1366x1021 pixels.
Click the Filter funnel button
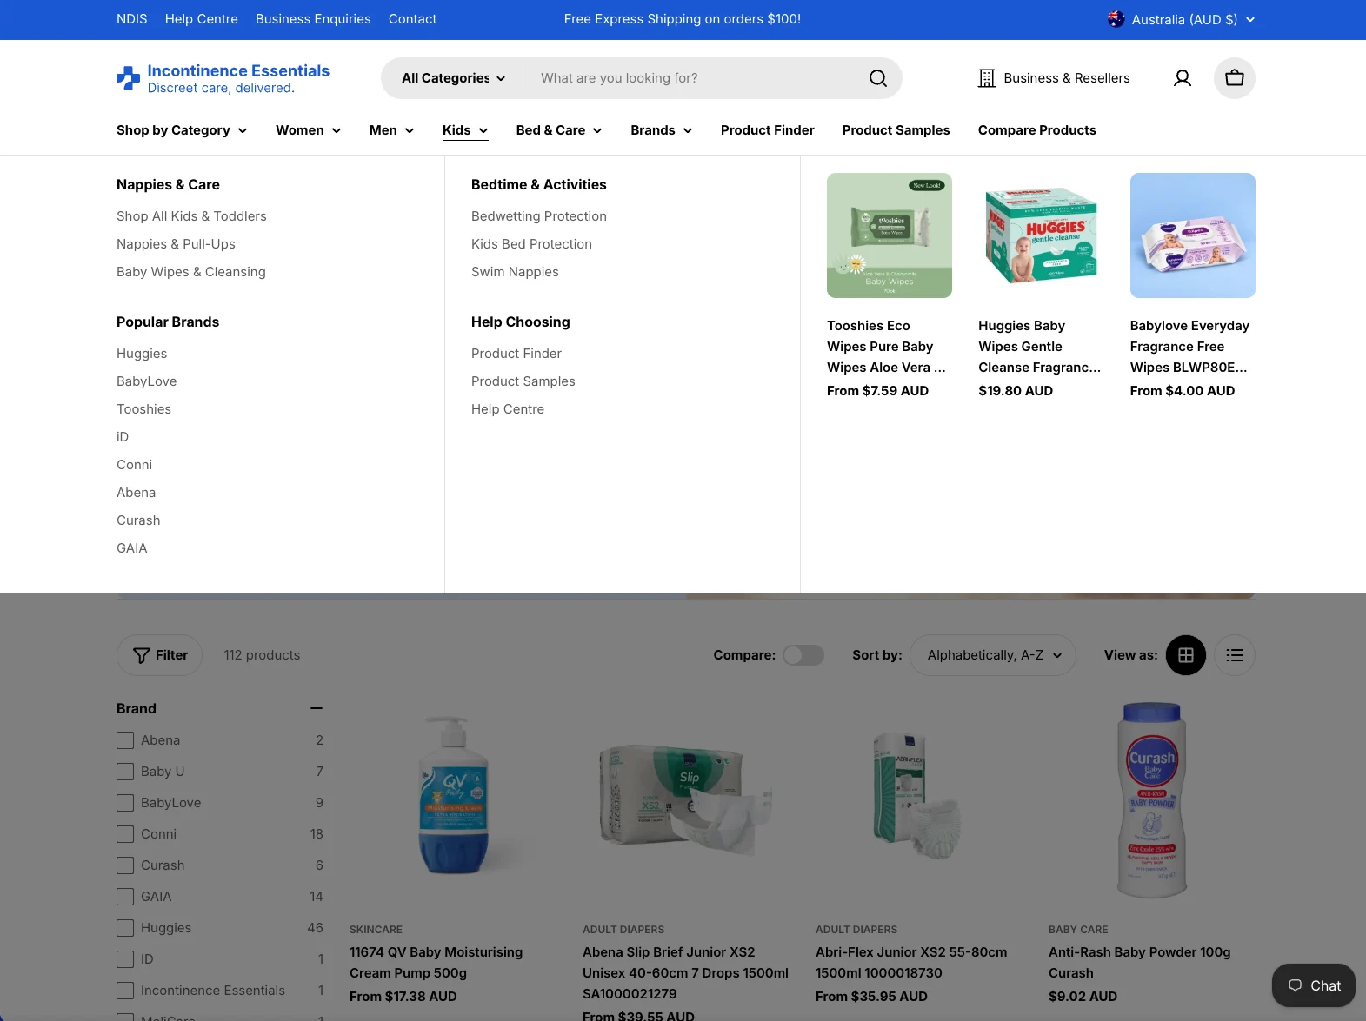point(159,655)
